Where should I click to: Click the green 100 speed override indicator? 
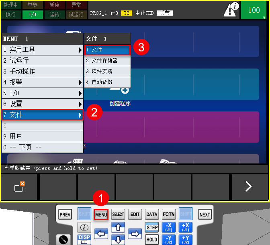click(x=254, y=10)
